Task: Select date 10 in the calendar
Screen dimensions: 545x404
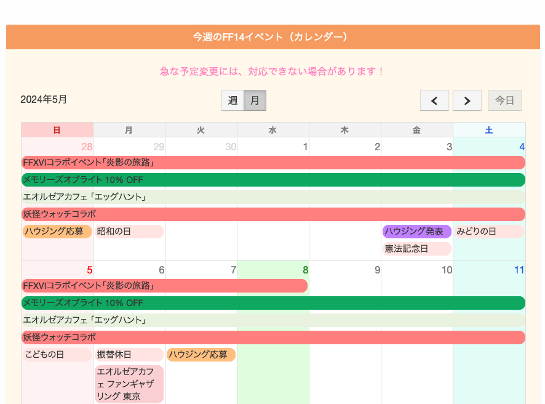Action: coord(447,270)
